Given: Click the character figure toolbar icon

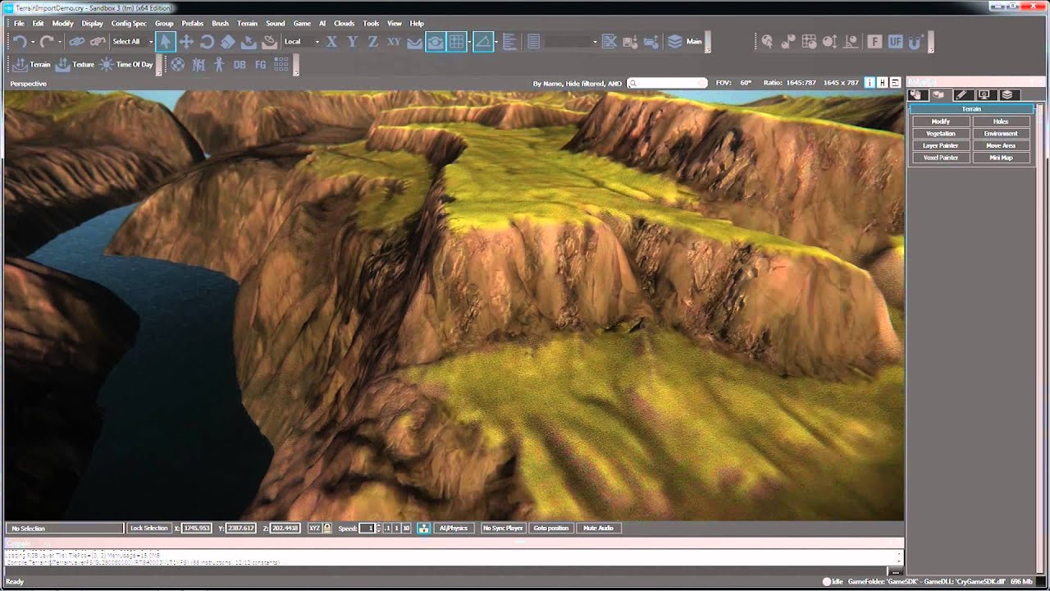Looking at the screenshot, I should [219, 64].
